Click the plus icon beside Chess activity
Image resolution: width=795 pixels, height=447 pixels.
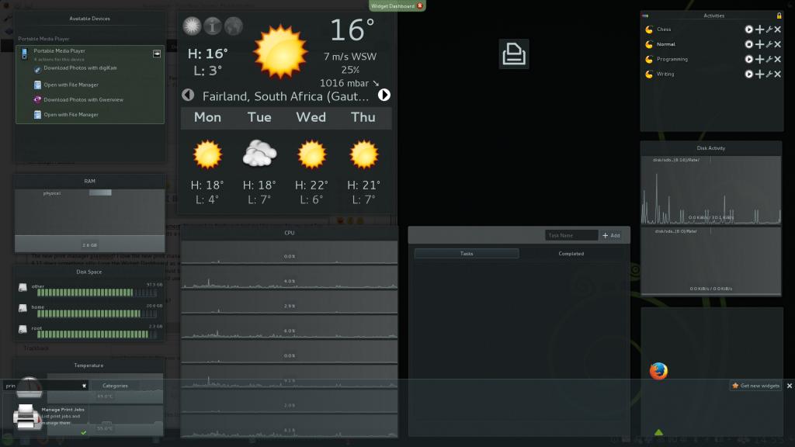(759, 29)
